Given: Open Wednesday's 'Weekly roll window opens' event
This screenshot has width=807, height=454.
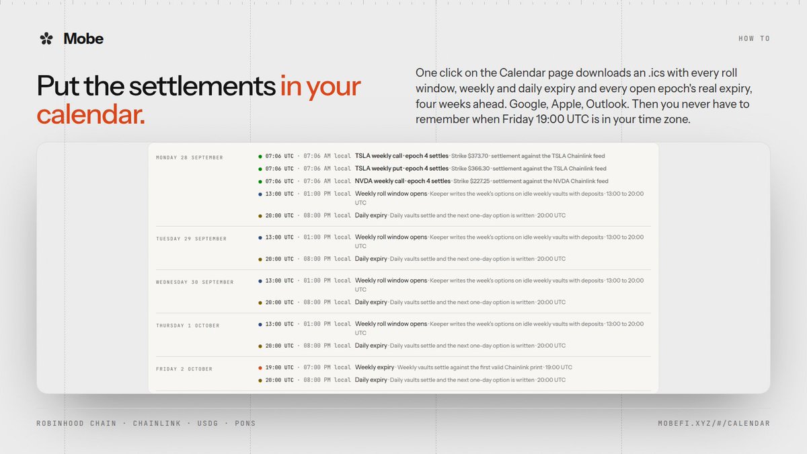Looking at the screenshot, I should point(391,280).
